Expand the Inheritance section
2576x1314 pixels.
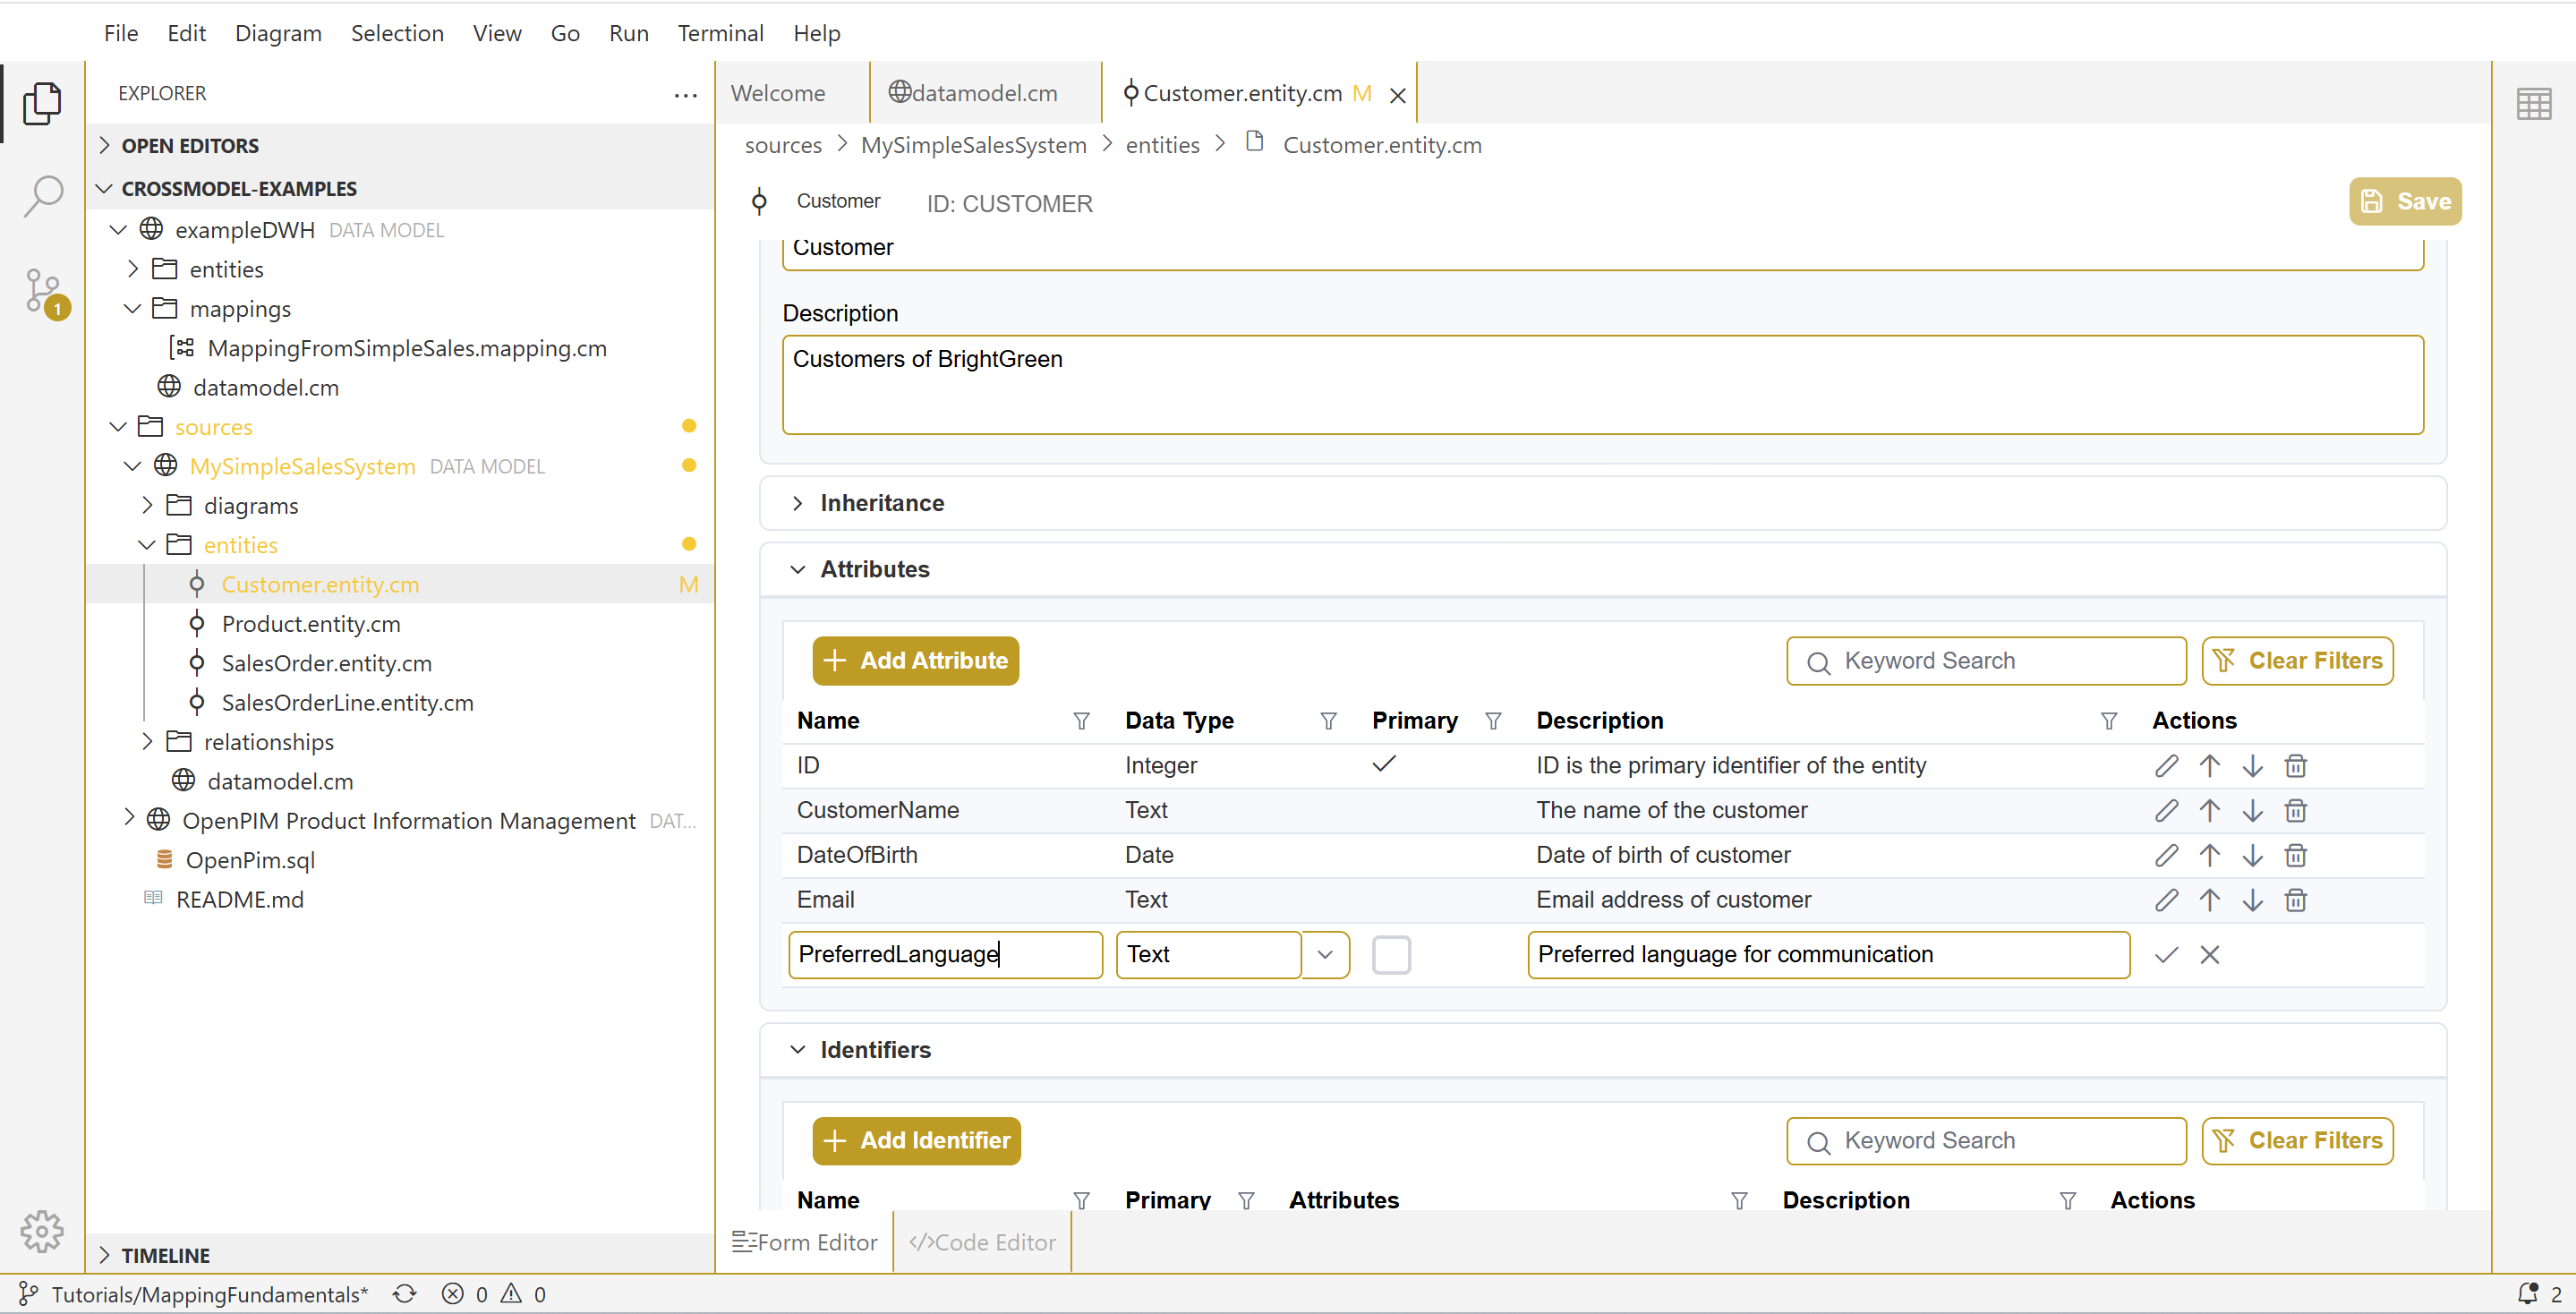(880, 503)
